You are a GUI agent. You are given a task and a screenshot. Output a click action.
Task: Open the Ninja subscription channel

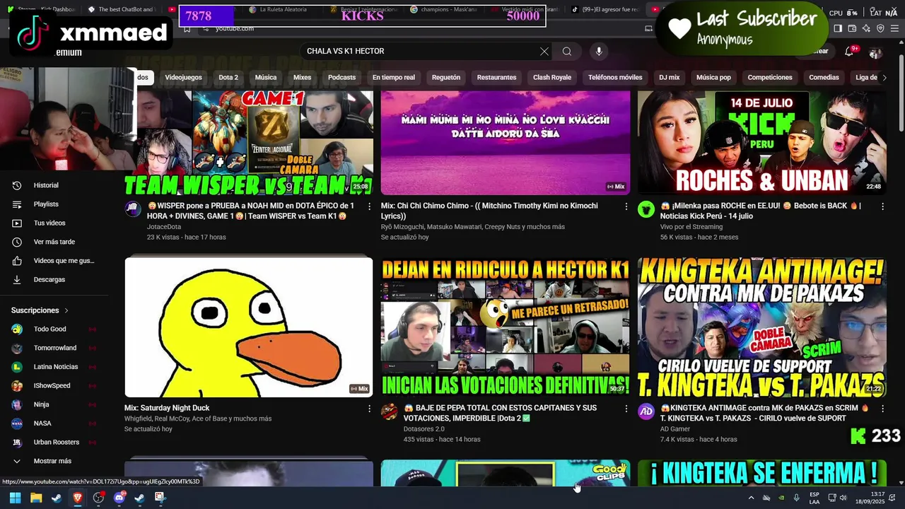(54, 404)
